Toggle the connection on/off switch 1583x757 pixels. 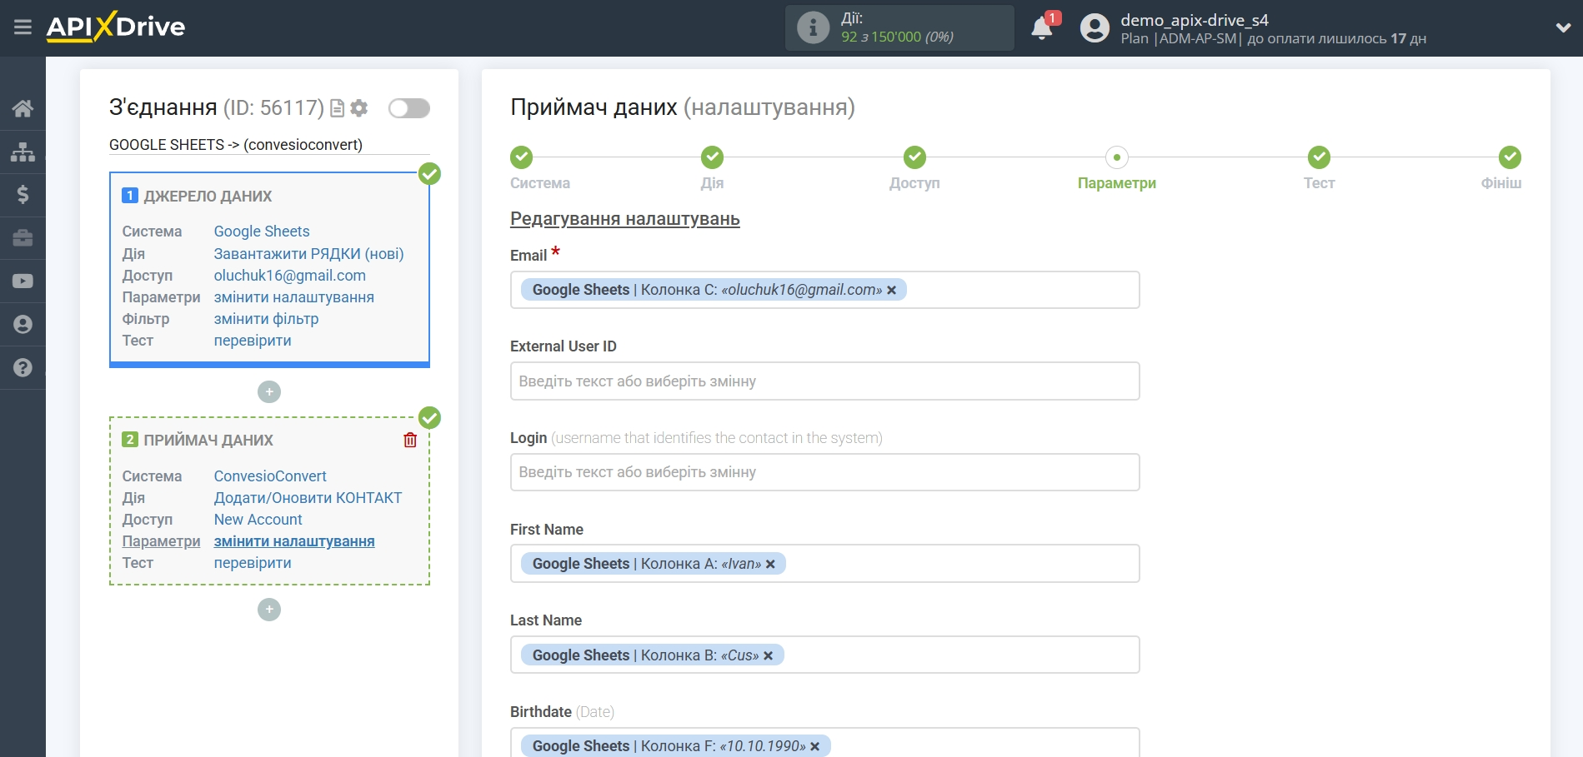click(x=409, y=108)
